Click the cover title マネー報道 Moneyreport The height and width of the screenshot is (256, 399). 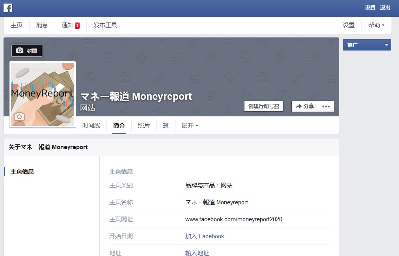(x=136, y=97)
